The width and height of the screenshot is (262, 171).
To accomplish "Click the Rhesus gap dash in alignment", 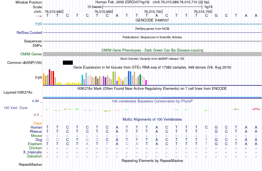I will pos(206,132).
